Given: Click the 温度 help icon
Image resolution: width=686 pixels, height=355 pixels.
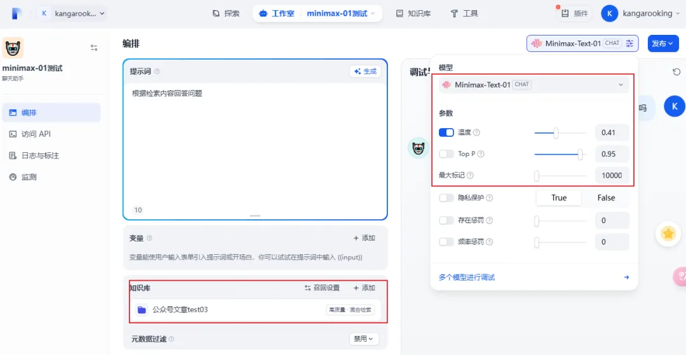Looking at the screenshot, I should (476, 132).
